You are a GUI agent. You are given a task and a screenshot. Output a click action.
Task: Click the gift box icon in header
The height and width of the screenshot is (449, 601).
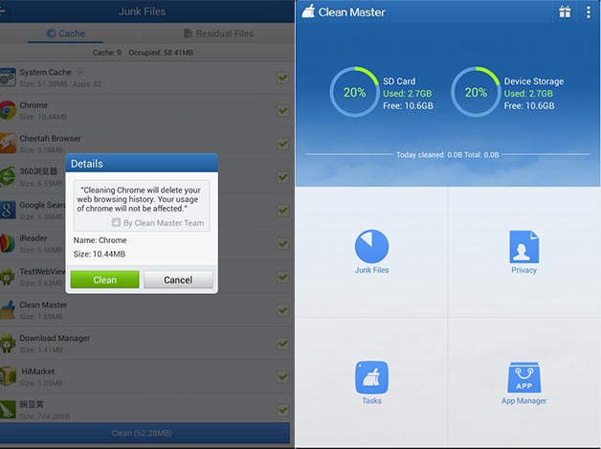(x=565, y=11)
